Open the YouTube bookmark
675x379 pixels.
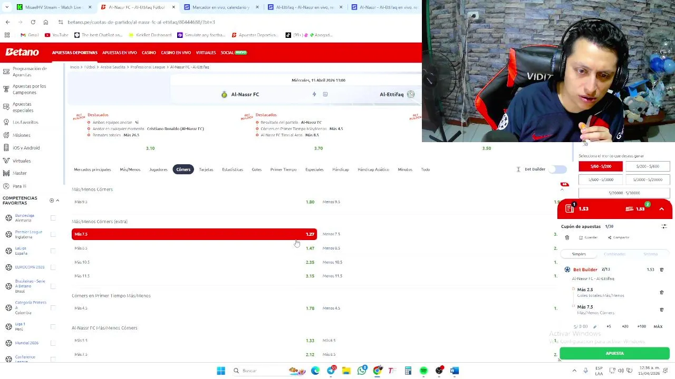click(x=56, y=35)
